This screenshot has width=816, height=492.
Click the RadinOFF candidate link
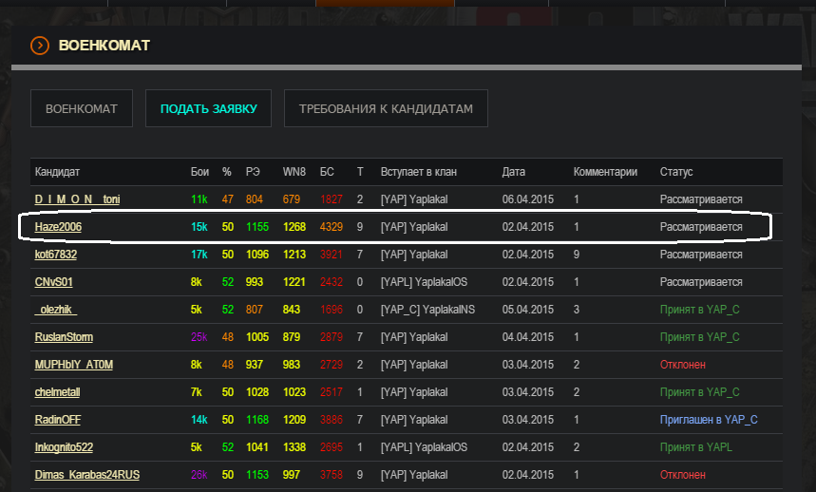point(59,420)
